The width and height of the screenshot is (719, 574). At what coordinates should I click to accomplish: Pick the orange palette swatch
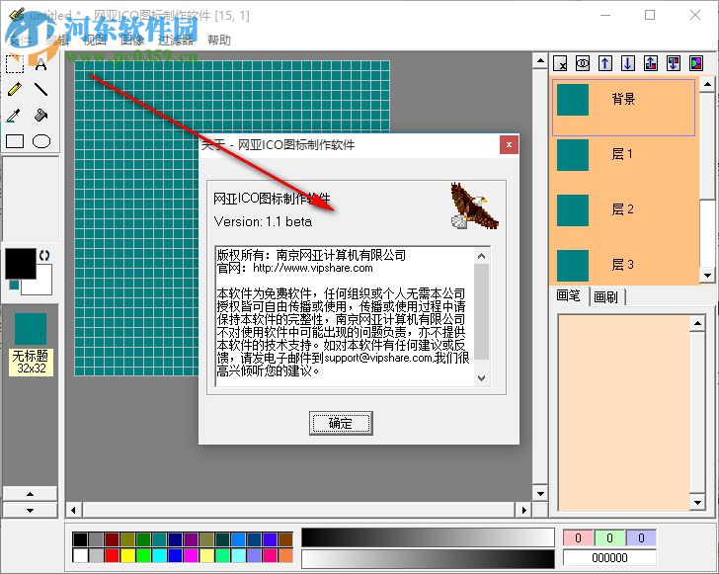285,555
